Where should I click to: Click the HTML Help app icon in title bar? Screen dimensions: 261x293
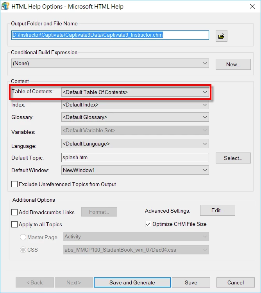click(5, 6)
